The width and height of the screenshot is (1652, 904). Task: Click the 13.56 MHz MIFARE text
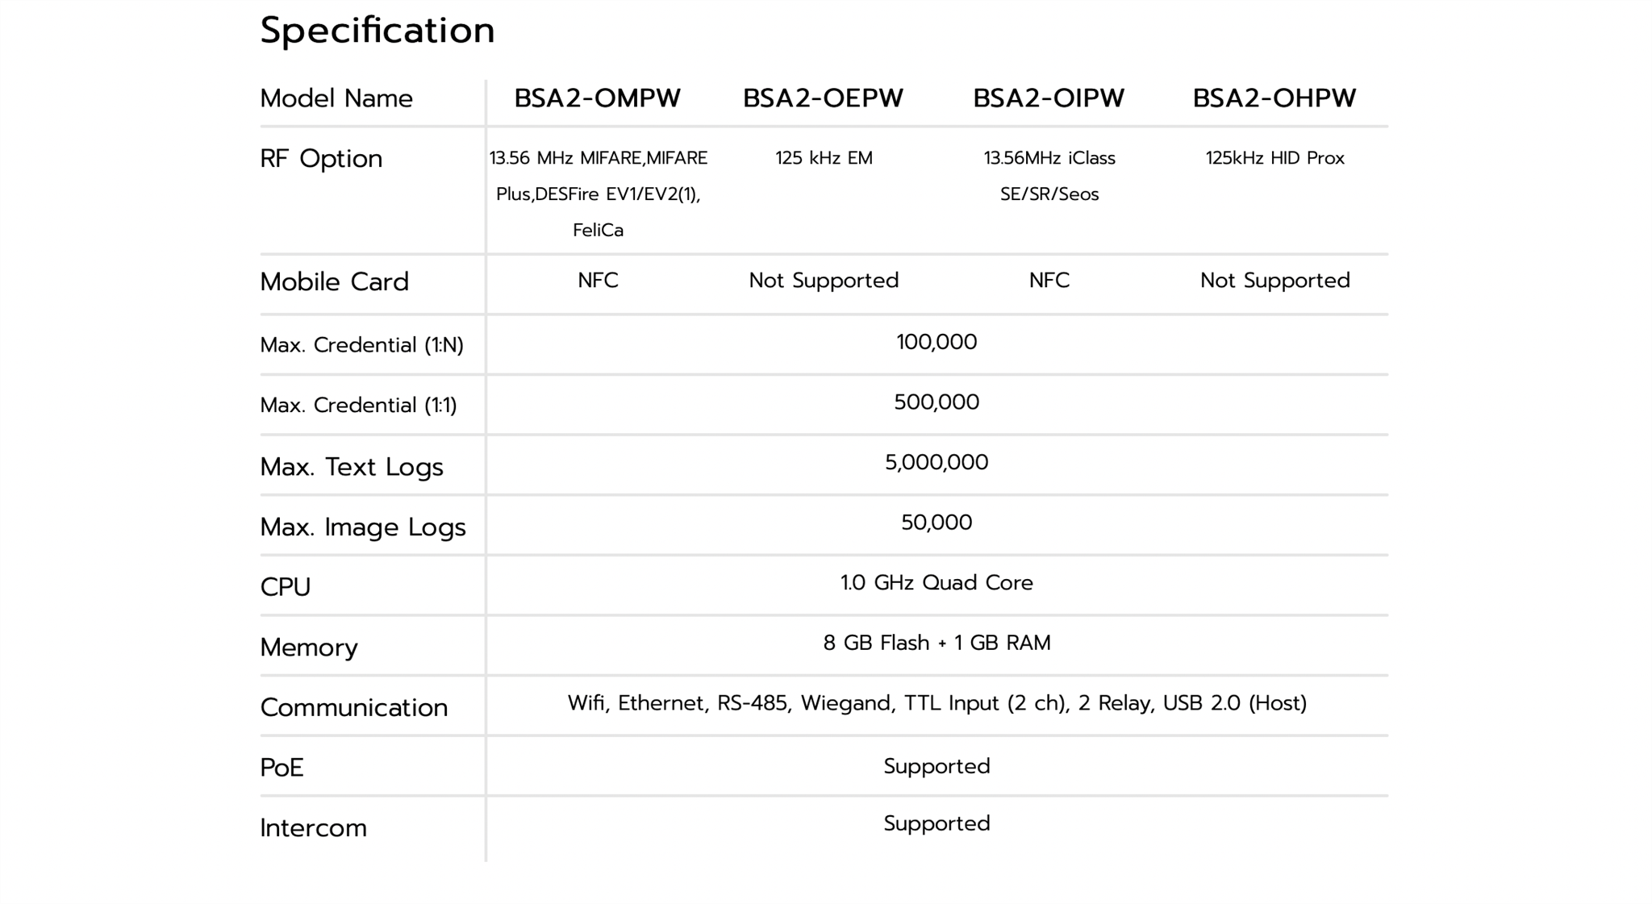(x=599, y=158)
